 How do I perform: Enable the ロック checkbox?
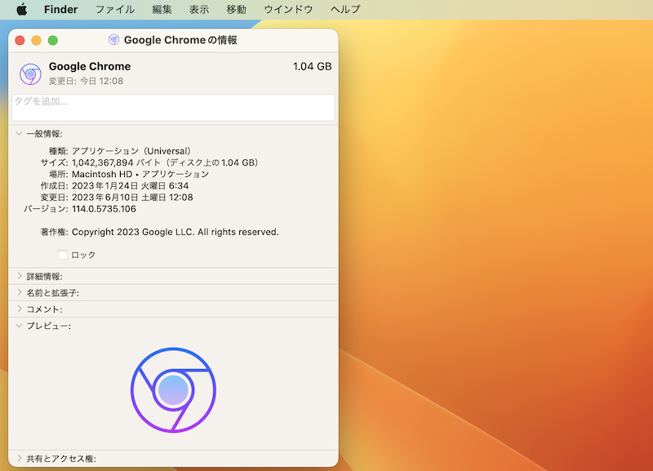(x=63, y=255)
